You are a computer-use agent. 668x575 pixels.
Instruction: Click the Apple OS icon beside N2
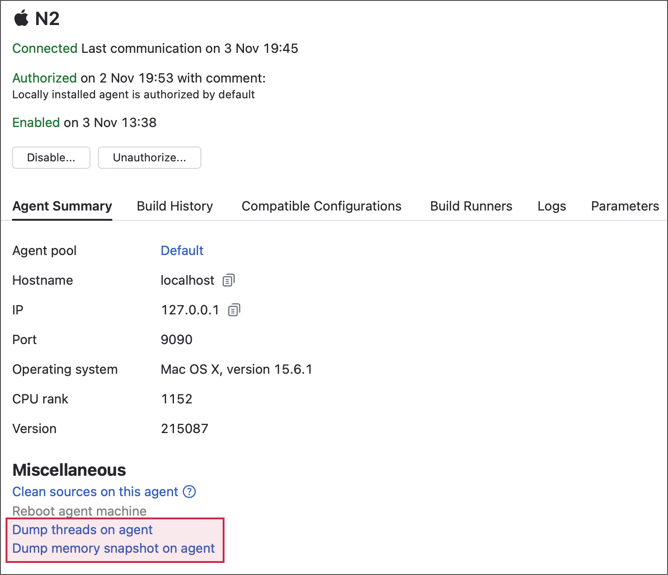21,19
